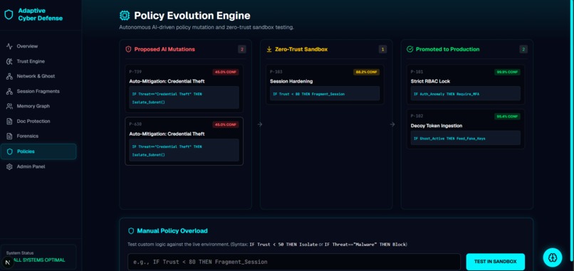Screen dimensions: 574x271
Task: Click the 88.2% CONF badge on Session Hardening
Action: click(367, 72)
